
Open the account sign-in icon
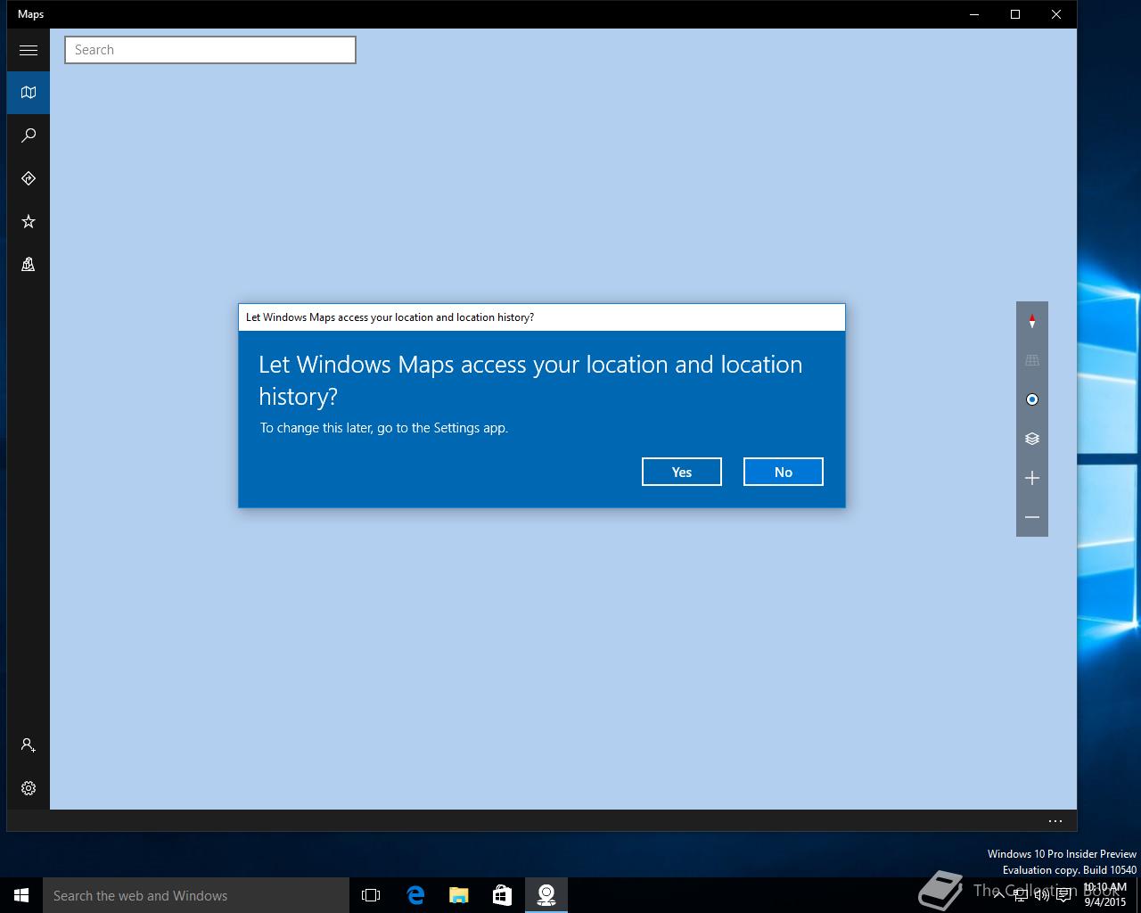(29, 745)
